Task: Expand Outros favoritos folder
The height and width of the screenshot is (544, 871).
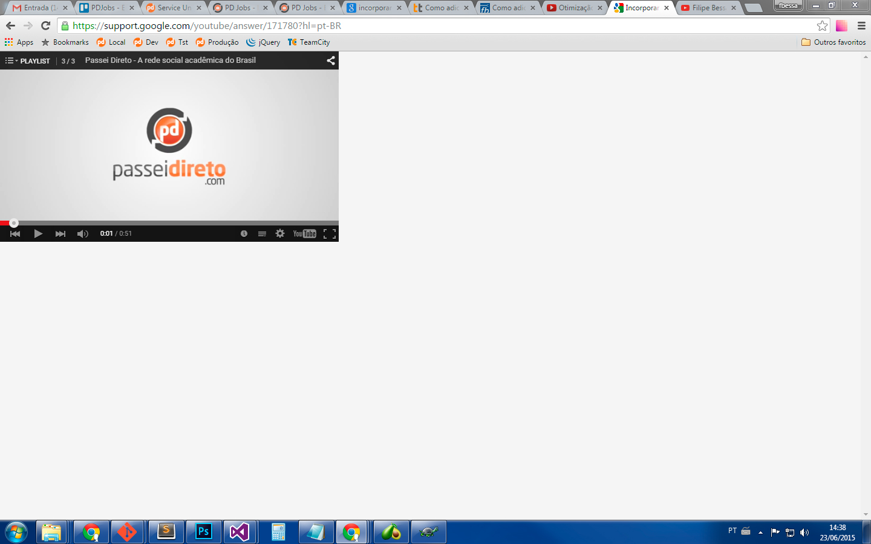Action: (833, 42)
